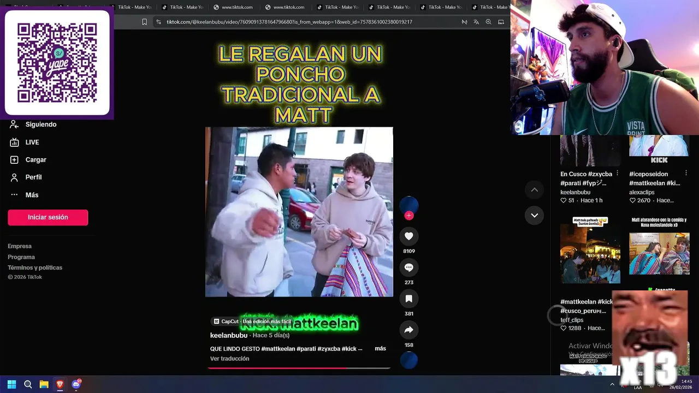Open the Siguiendo sidebar item
This screenshot has height=393, width=699.
(x=33, y=124)
